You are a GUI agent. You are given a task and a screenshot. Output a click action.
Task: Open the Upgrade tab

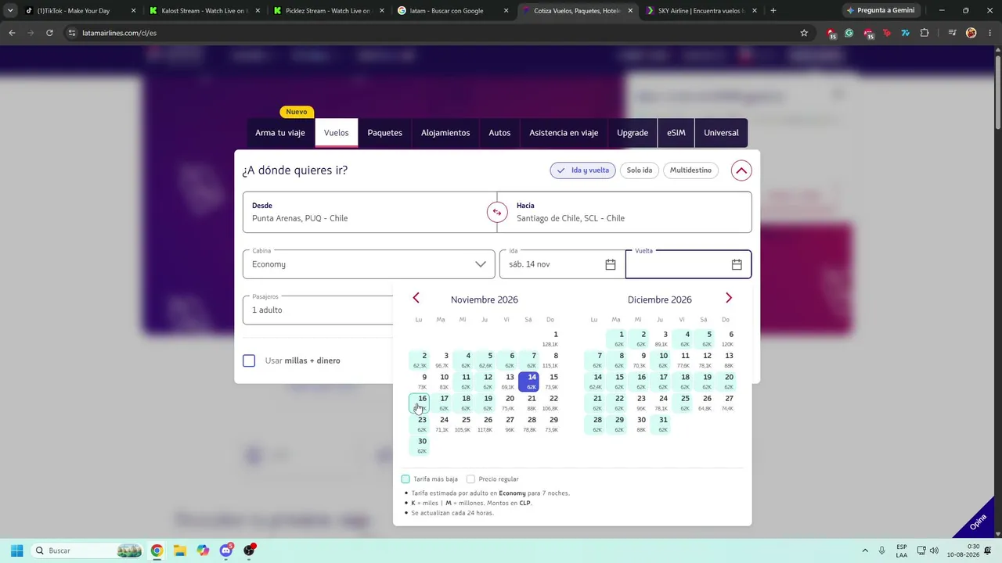pyautogui.click(x=633, y=133)
